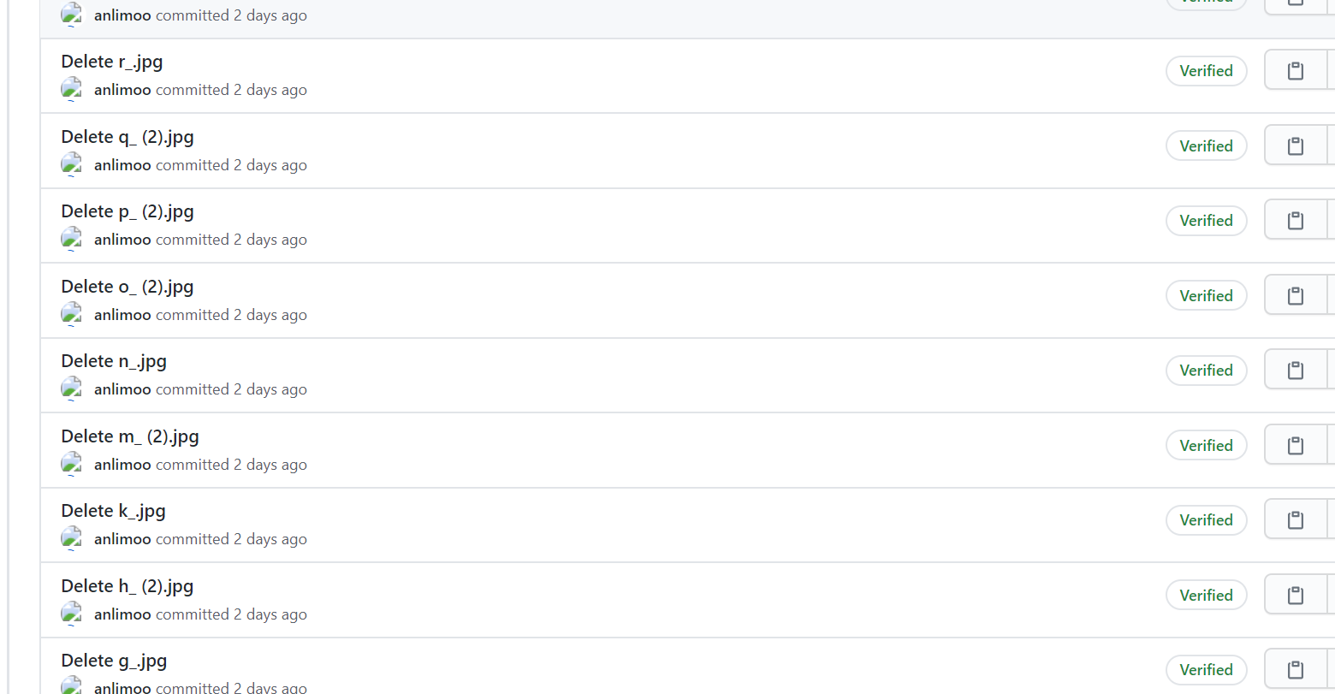Copy SHA for Delete m_ (2).jpg commit
The width and height of the screenshot is (1335, 694).
(x=1296, y=446)
